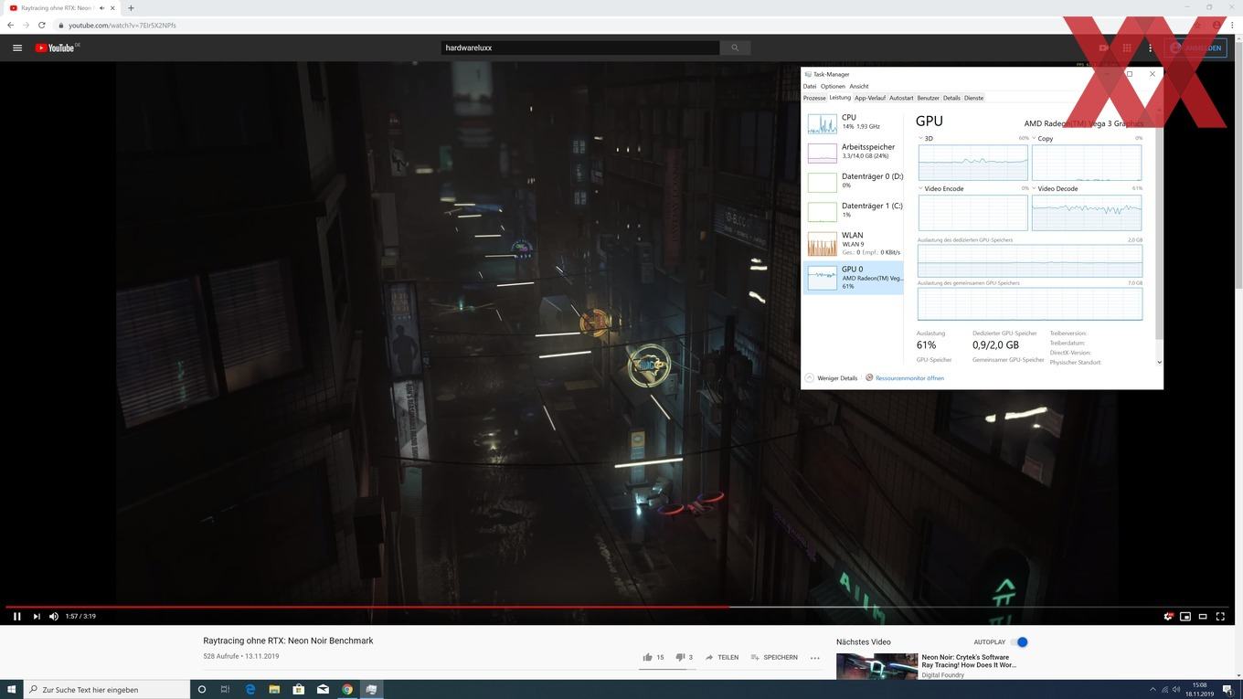1243x699 pixels.
Task: Open more actions three dots
Action: [x=815, y=657]
